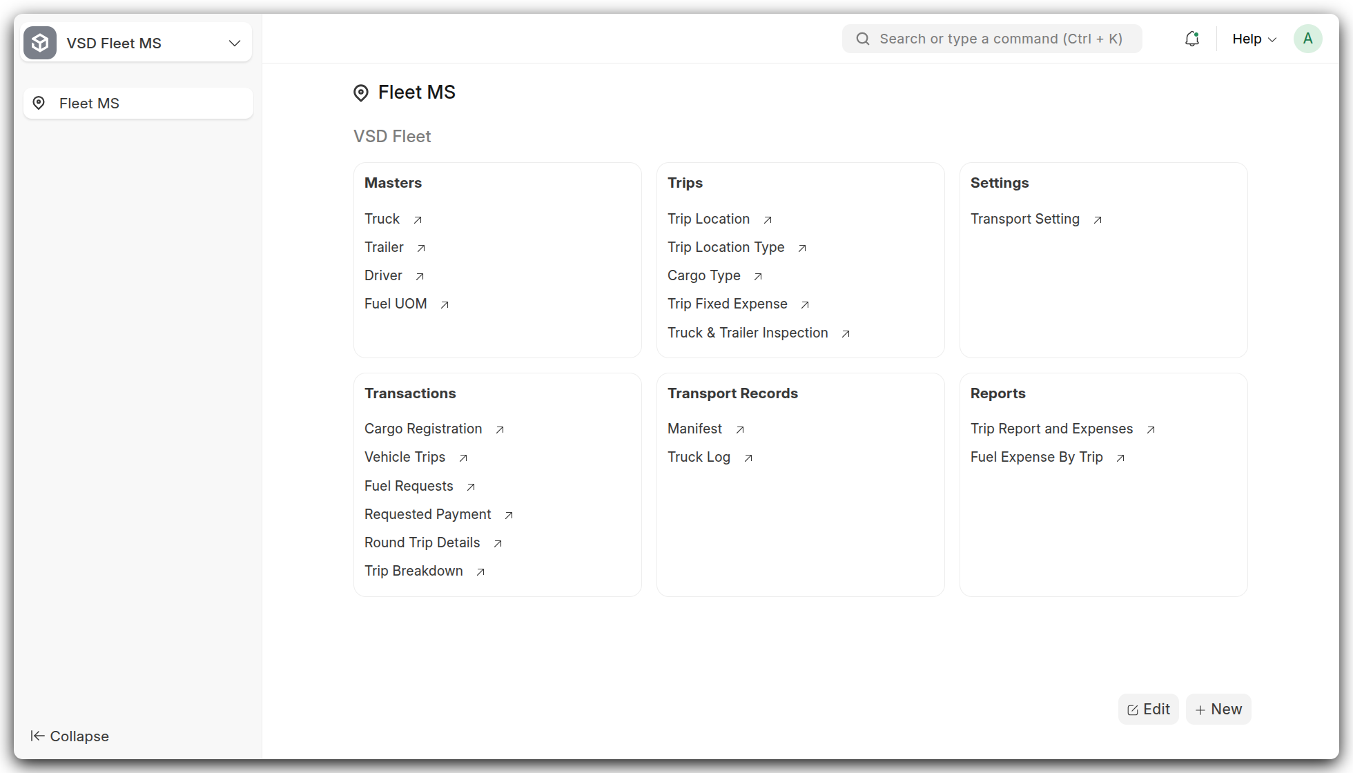Click the New workspace button
The width and height of the screenshot is (1353, 773).
click(1218, 710)
